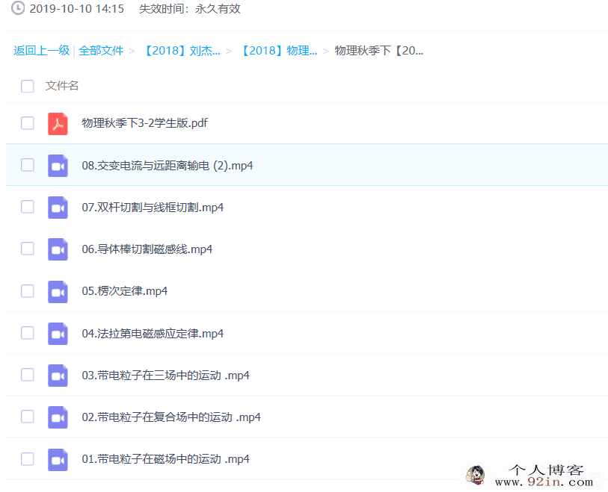Click the video icon for 04.法拉第电磁感应定律
Screen dimensions: 608x492
58,333
